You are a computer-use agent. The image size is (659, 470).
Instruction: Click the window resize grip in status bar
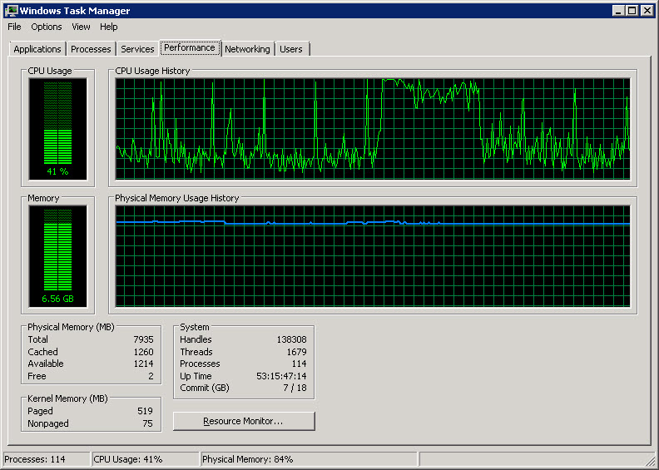[649, 460]
